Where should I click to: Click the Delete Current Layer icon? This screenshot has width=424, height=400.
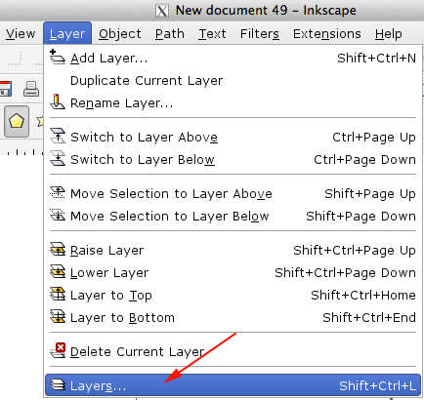58,350
